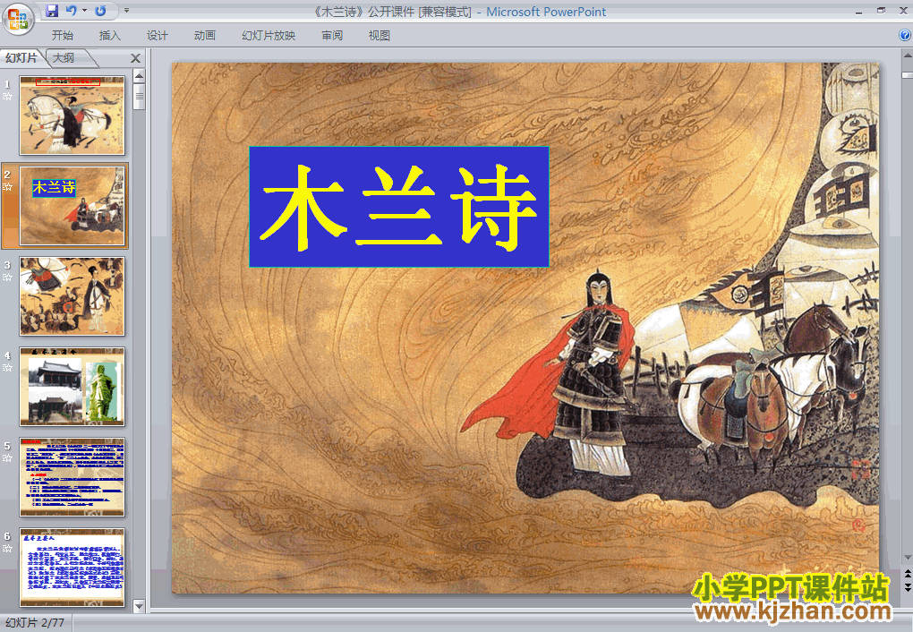The height and width of the screenshot is (632, 913).
Task: Repeat the last action with the redo icon
Action: point(100,11)
